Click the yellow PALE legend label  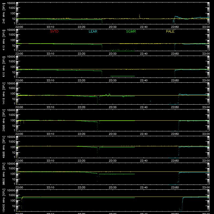pos(170,31)
